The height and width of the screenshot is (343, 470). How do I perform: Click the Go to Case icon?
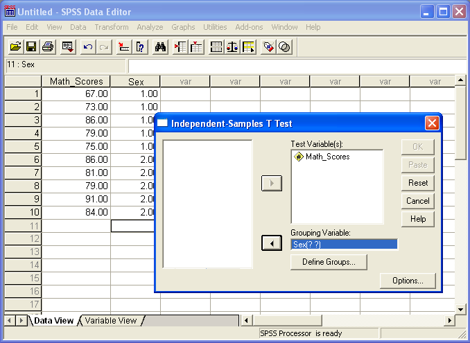[x=124, y=47]
